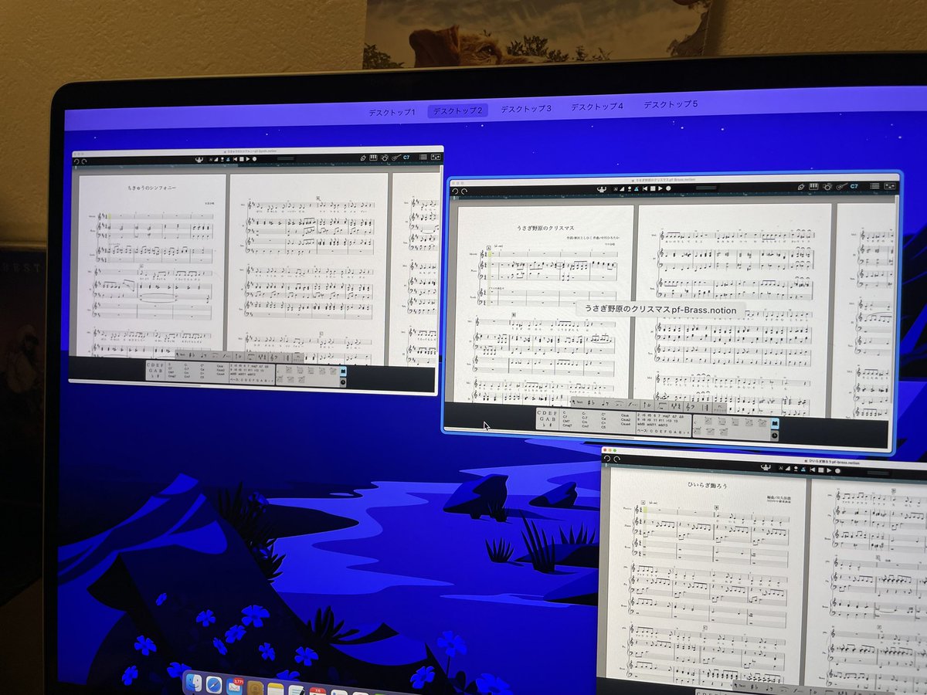Image resolution: width=927 pixels, height=695 pixels.
Task: Open Safari from the Dock
Action: click(214, 685)
